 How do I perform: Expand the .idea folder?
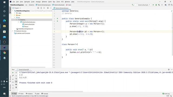point(15,13)
